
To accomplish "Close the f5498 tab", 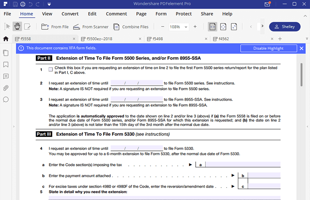I will (x=206, y=39).
